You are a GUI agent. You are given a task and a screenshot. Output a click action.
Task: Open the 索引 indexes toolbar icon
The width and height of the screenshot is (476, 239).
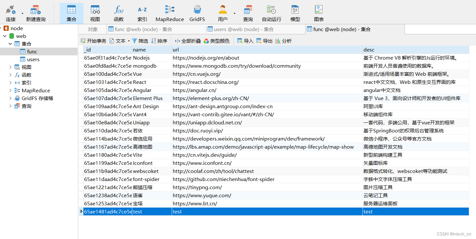click(x=142, y=13)
